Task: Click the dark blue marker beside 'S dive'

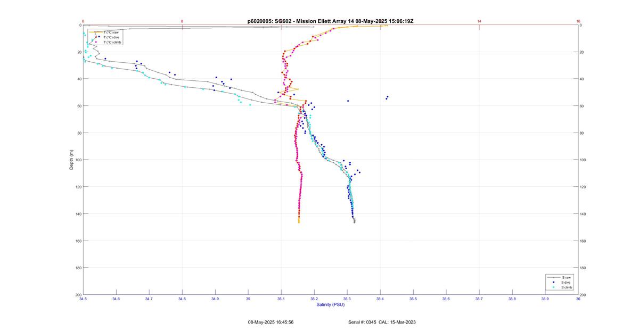Action: coord(554,283)
